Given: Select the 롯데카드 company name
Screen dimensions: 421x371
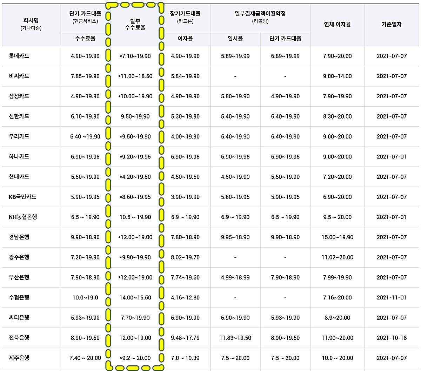Looking at the screenshot, I should tap(19, 56).
